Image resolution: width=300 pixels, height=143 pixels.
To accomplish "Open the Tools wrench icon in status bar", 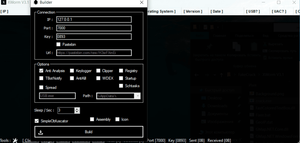I will click(x=15, y=141).
